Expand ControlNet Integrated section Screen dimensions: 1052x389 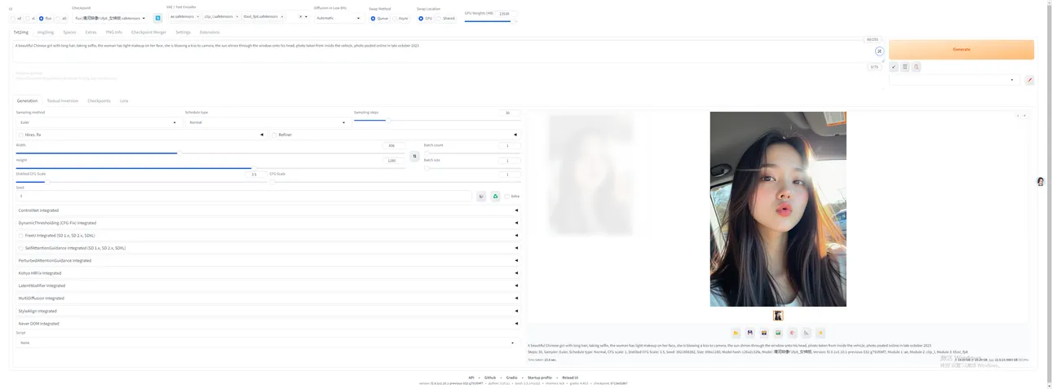tap(267, 210)
